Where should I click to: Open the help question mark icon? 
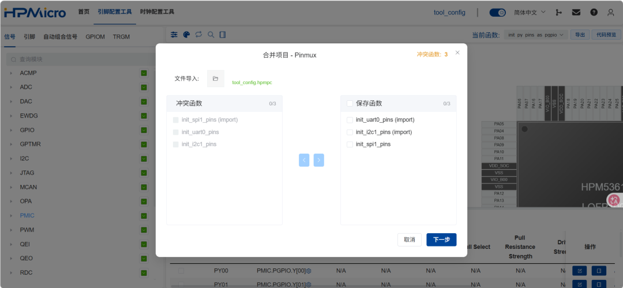point(594,12)
